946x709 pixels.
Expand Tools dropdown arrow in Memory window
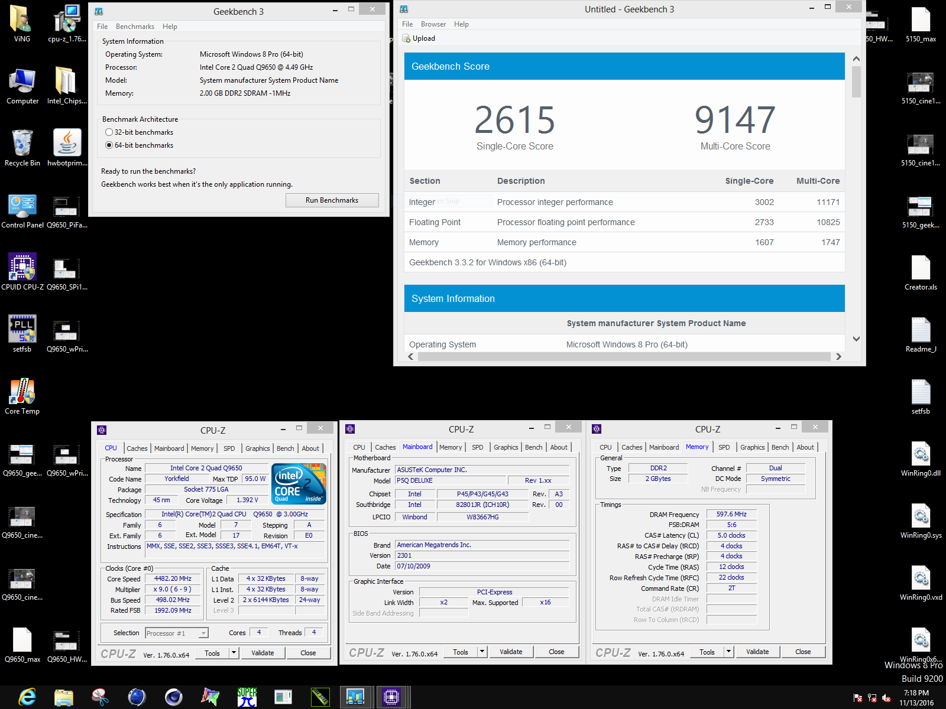point(729,652)
